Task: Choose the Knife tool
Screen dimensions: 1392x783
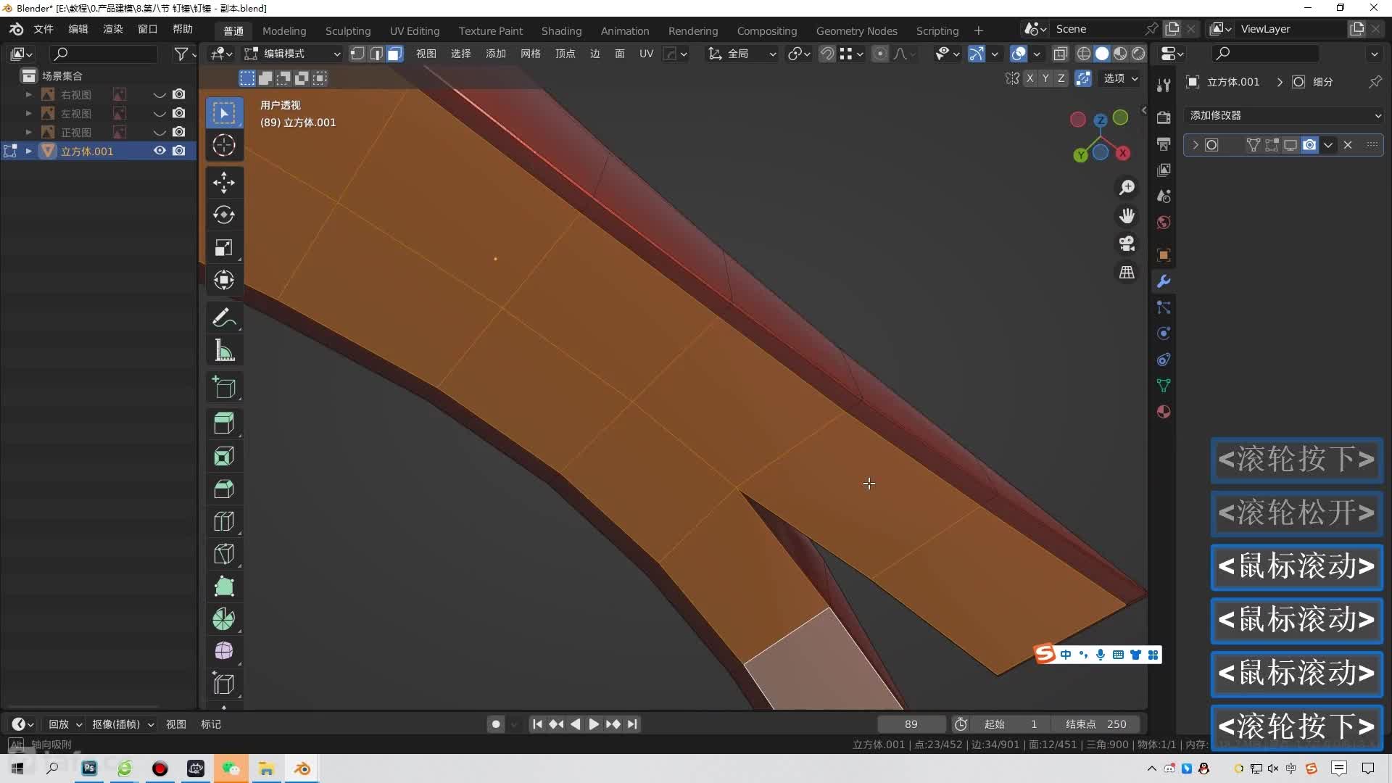Action: 224,554
